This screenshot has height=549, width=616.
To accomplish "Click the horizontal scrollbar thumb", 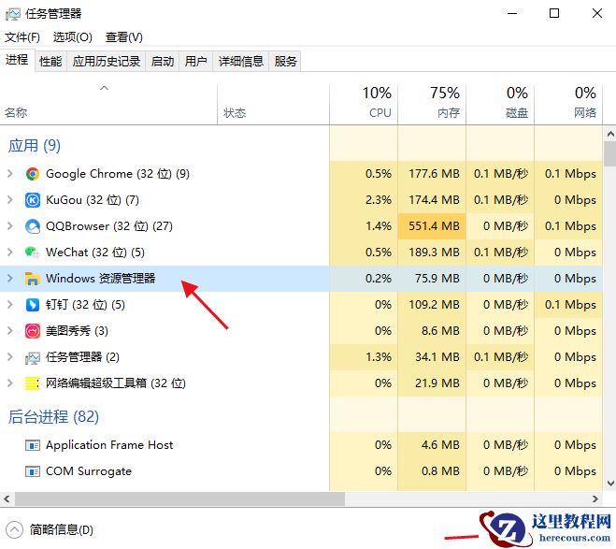I will (179, 499).
